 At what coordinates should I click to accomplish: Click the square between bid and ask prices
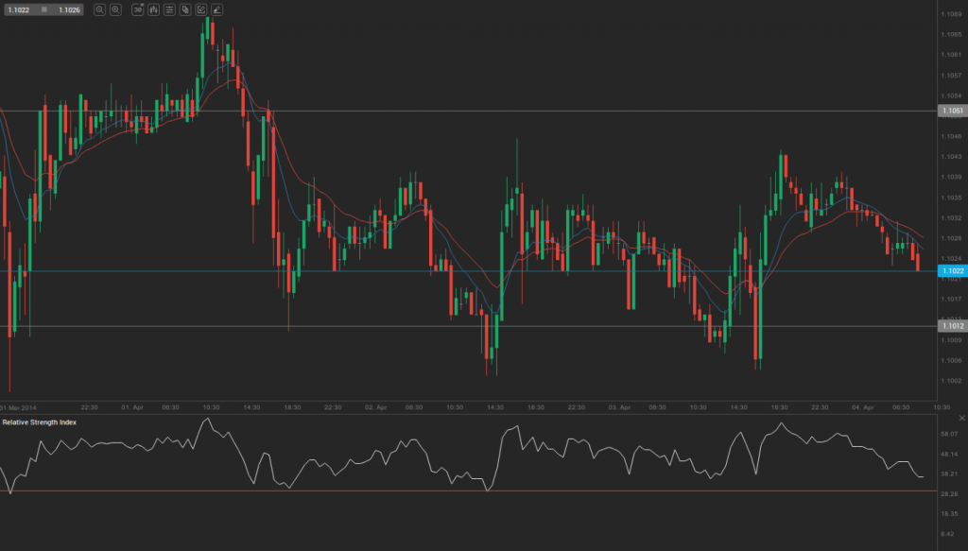coord(44,9)
